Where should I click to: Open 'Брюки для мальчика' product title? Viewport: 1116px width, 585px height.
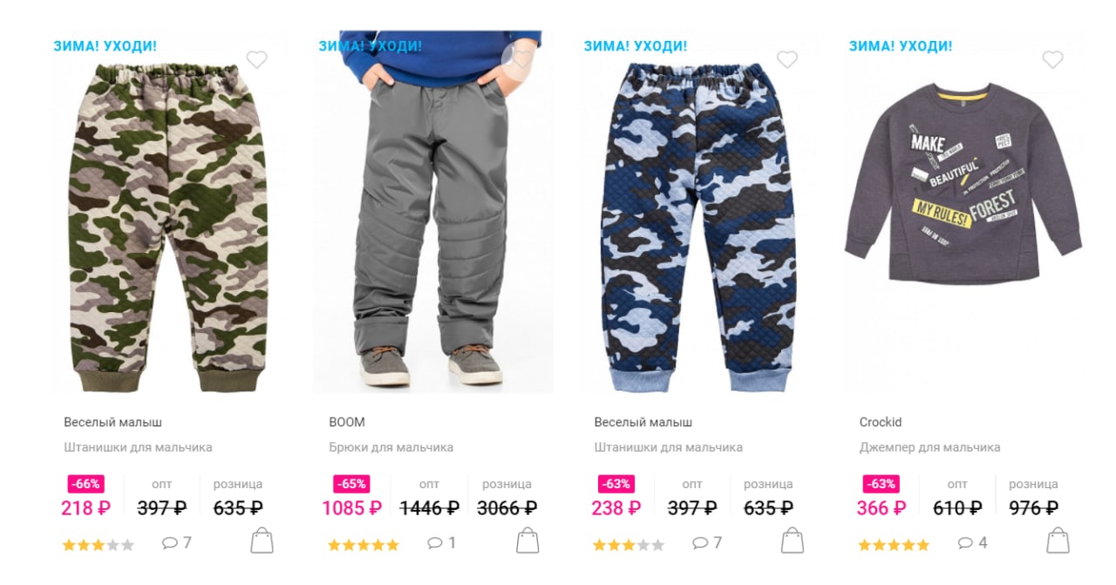(391, 447)
